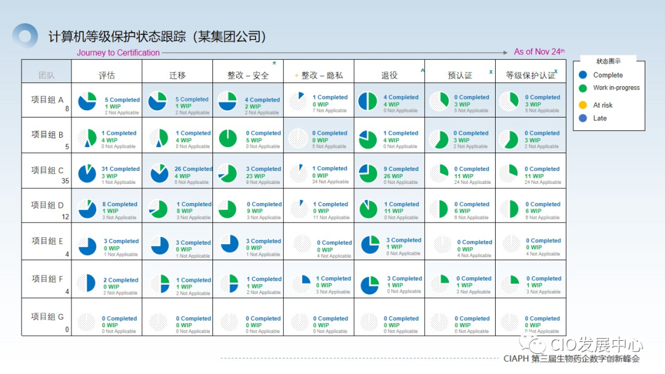Click 项目组 D 退役 pie chart
The width and height of the screenshot is (665, 374).
point(368,209)
